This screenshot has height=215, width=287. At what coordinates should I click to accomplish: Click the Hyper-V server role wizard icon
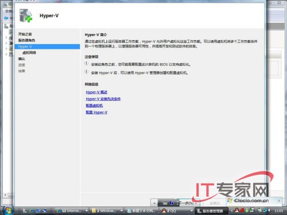pos(26,15)
